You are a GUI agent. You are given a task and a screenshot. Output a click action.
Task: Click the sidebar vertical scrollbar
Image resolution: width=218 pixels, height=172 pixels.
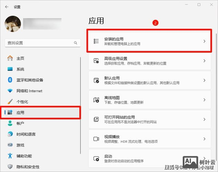80,105
